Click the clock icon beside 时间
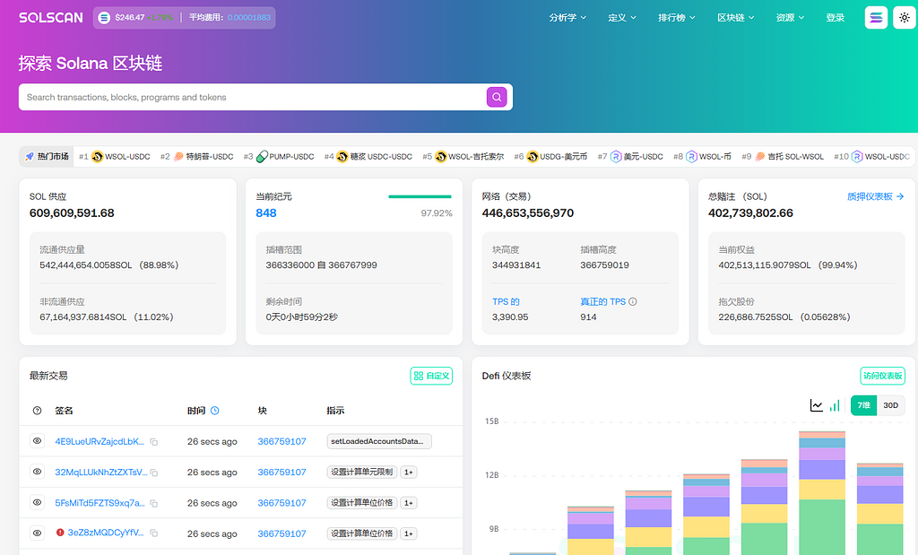918x555 pixels. coord(215,411)
